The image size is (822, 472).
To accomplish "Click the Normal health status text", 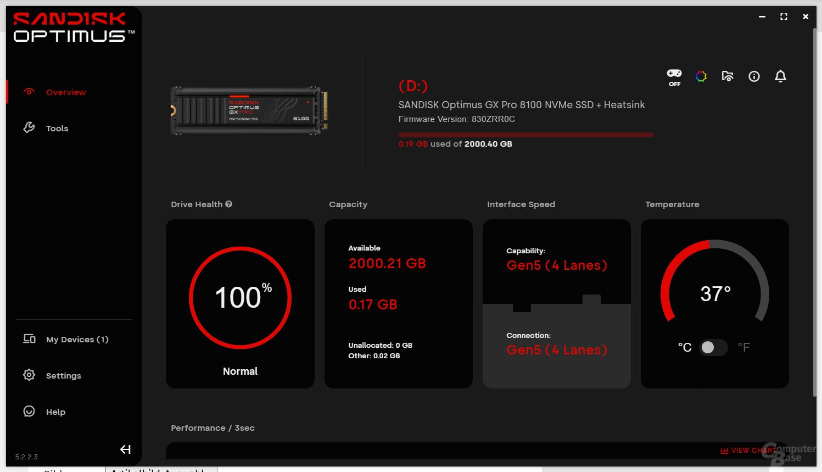I will click(x=240, y=371).
